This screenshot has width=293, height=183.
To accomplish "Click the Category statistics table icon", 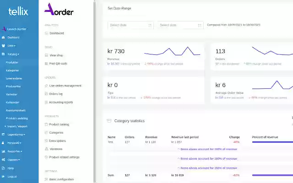I will pyautogui.click(x=109, y=121).
